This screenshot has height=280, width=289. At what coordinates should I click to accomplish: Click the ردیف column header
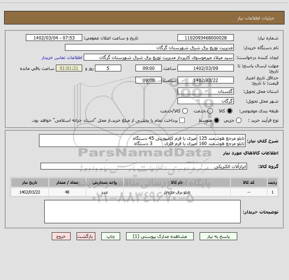tap(272, 182)
